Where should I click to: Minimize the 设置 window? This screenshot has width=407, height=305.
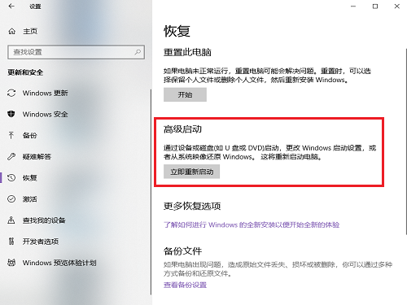pos(353,7)
